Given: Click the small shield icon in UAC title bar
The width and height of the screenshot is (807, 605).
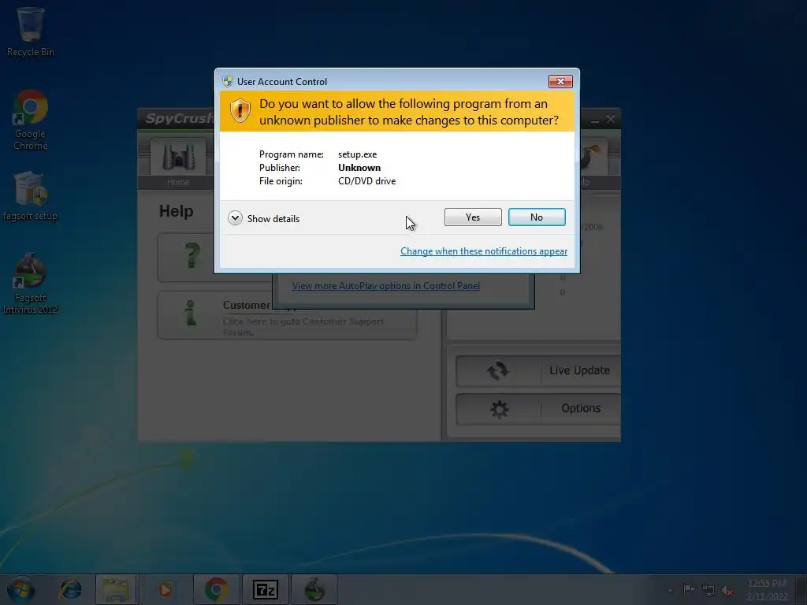Looking at the screenshot, I should pos(228,81).
